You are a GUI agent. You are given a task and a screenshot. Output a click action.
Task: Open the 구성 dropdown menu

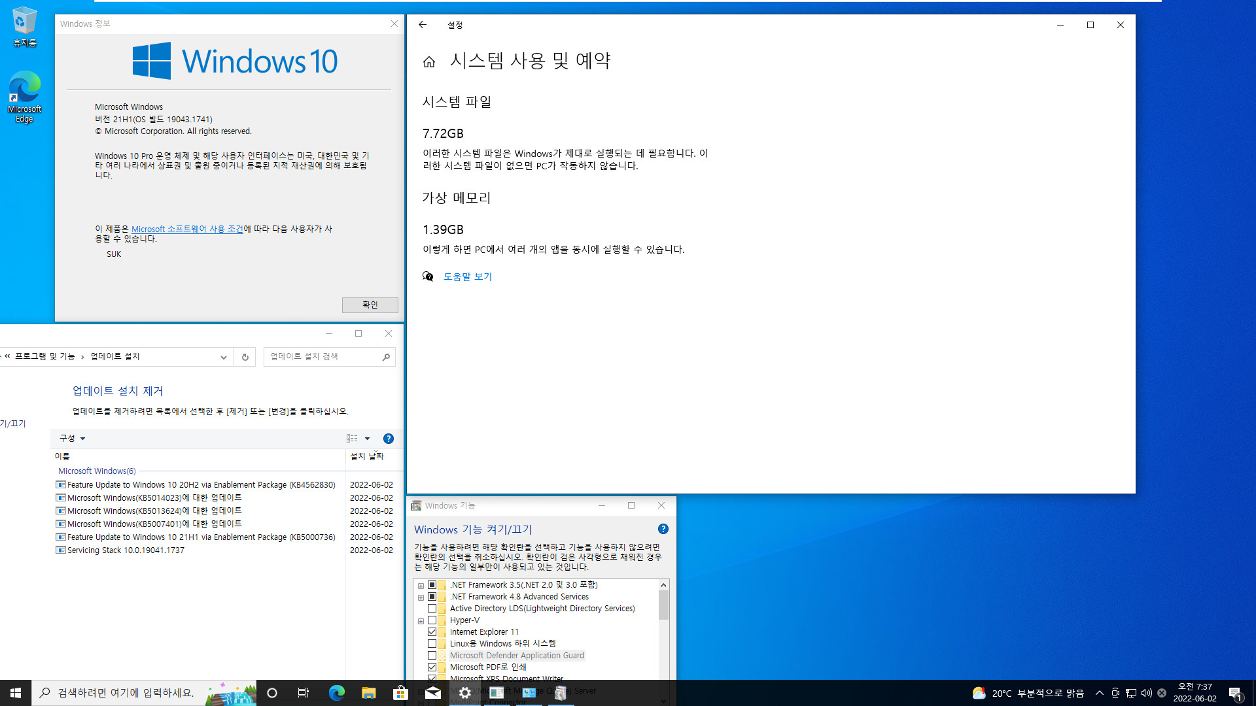click(x=72, y=439)
